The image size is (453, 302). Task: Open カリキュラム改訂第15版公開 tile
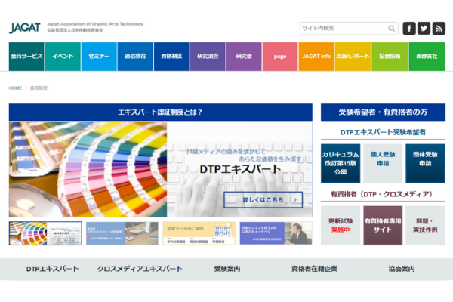(341, 163)
